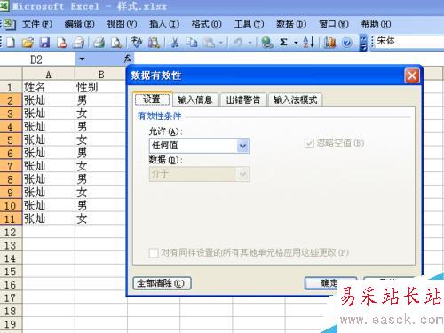Open the 视图(V) menu
Image resolution: width=444 pixels, height=333 pixels.
pyautogui.click(x=122, y=24)
